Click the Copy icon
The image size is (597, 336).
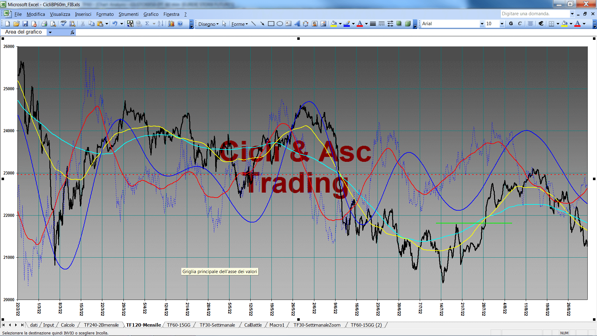tap(91, 24)
